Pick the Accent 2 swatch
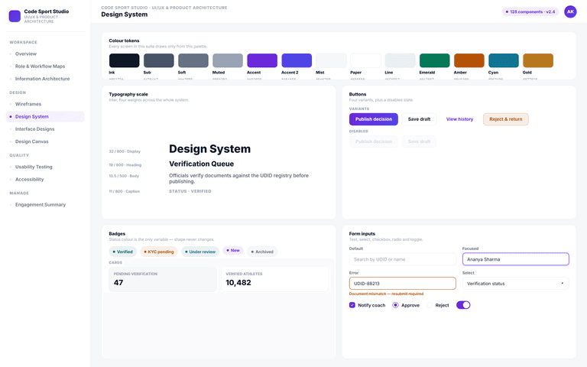The image size is (587, 367). (x=297, y=60)
